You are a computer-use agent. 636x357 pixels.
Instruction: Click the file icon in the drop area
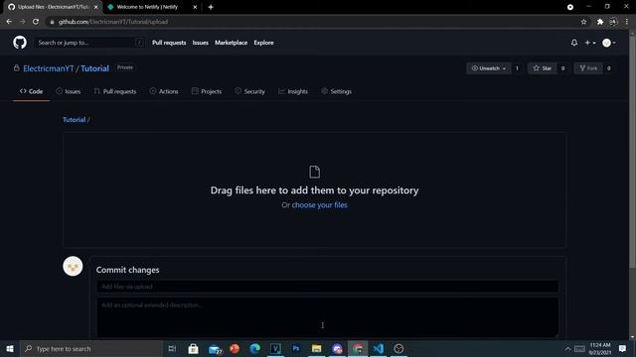pos(314,172)
